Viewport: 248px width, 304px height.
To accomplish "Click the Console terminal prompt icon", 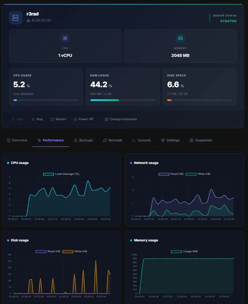I will (x=134, y=140).
